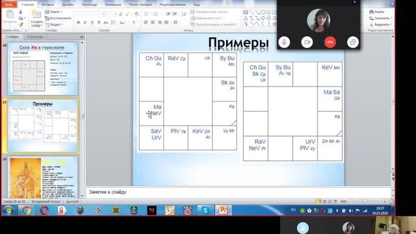Expand the Раздел section dropdown
Viewport: 416px width, 234px height.
[54, 25]
